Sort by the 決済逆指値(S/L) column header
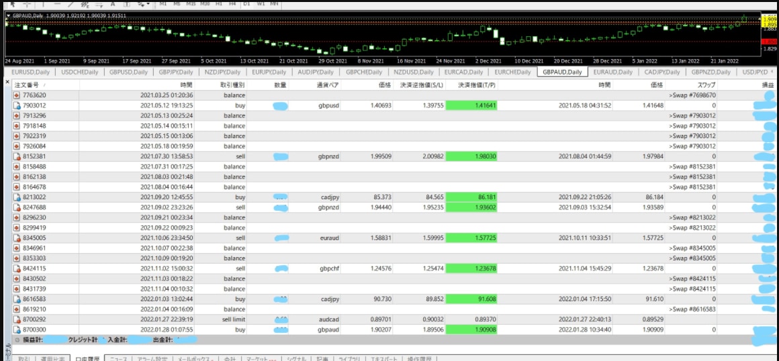The height and width of the screenshot is (361, 779). tap(420, 85)
